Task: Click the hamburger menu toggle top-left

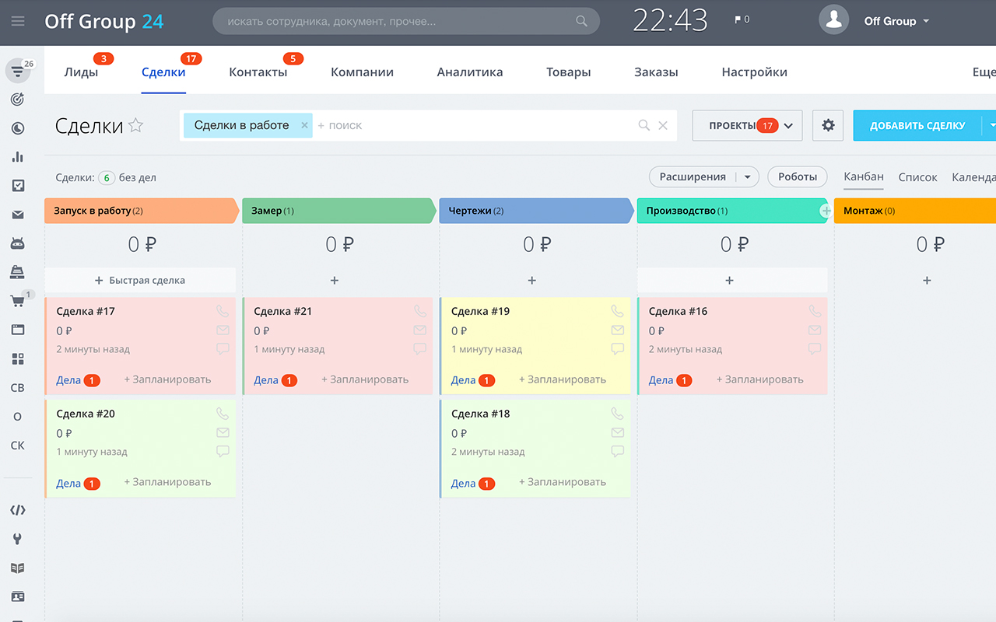Action: point(19,21)
